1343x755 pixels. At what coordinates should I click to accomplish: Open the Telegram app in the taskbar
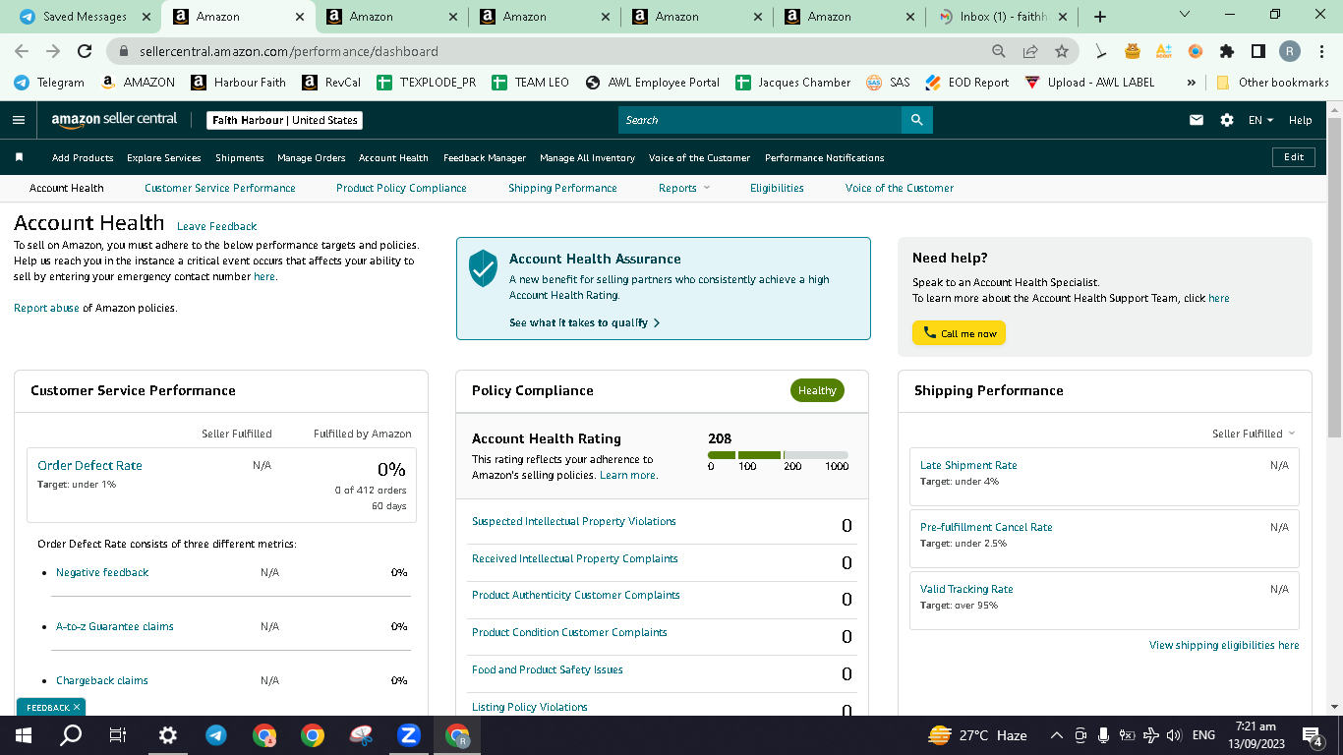215,735
